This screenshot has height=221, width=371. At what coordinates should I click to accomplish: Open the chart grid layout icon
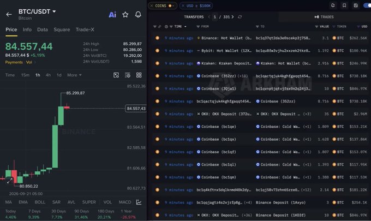139,75
